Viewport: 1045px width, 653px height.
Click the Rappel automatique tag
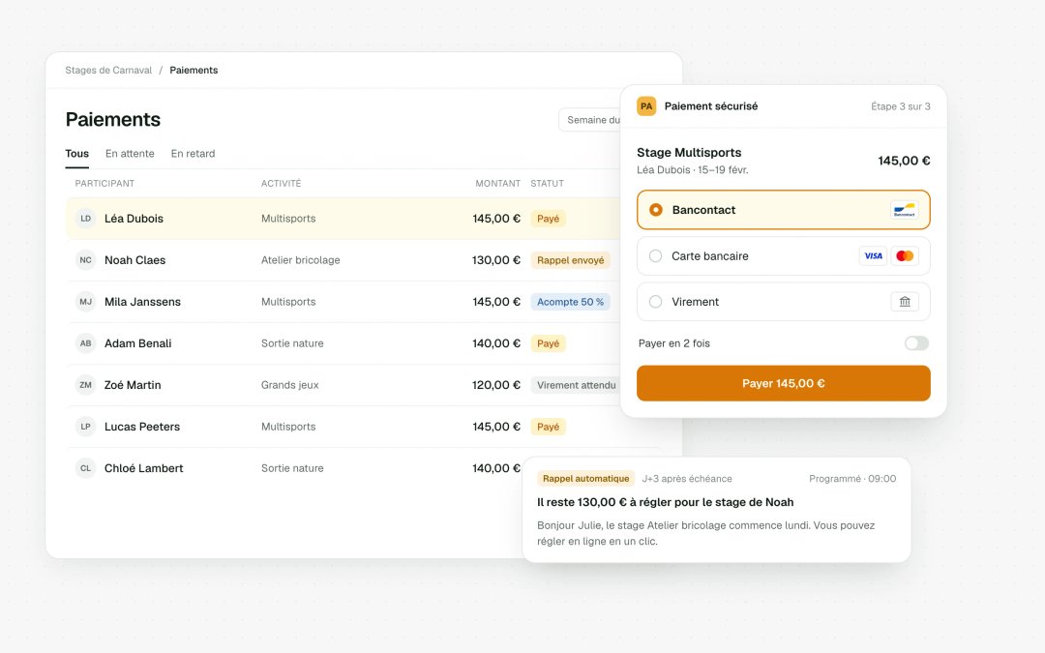pyautogui.click(x=585, y=479)
